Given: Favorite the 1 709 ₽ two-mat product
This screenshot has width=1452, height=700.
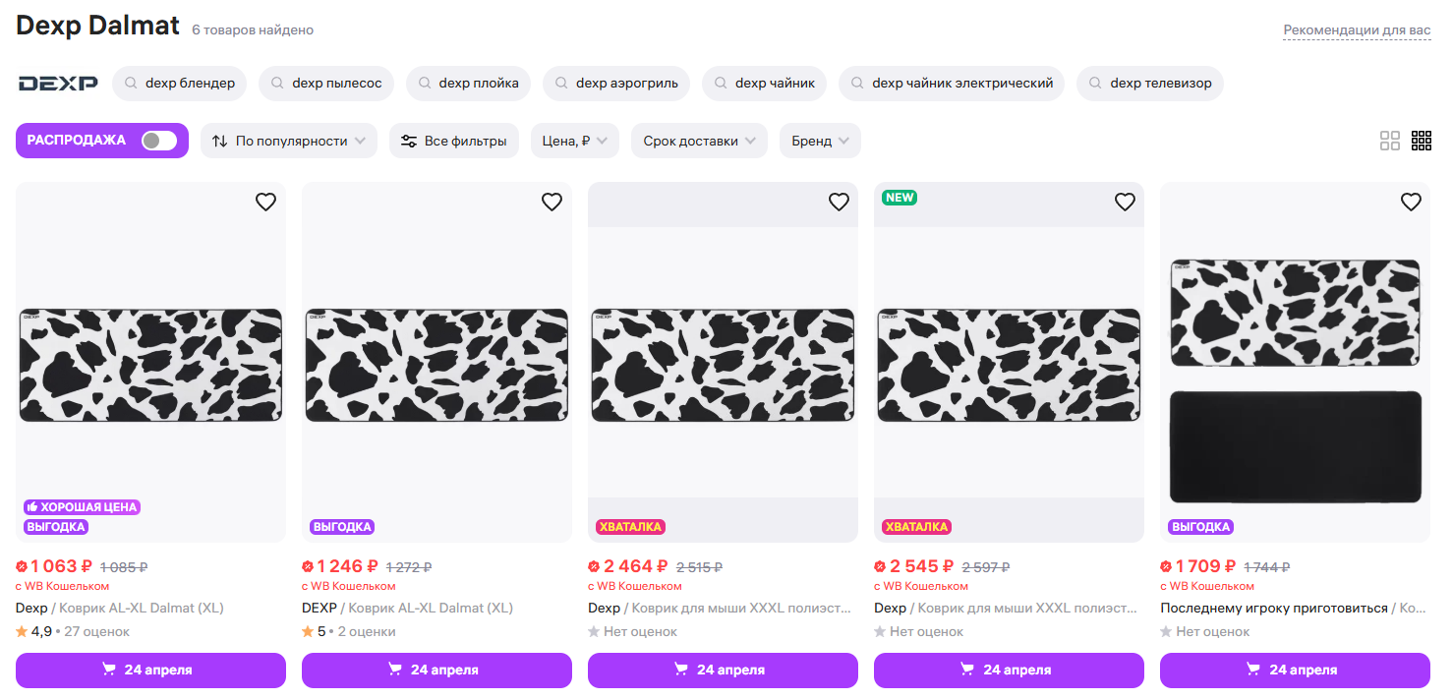Looking at the screenshot, I should coord(1411,202).
